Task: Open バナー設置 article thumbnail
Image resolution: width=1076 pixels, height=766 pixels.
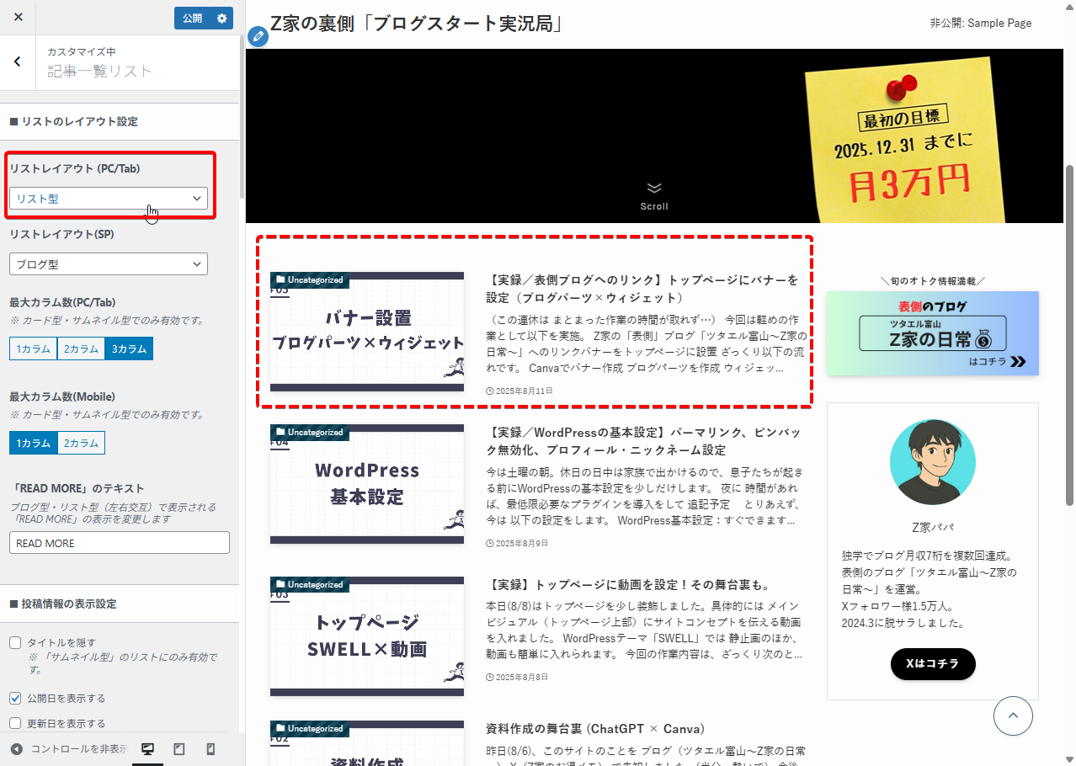Action: tap(367, 332)
